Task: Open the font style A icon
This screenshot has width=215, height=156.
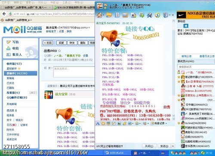Action: pyautogui.click(x=98, y=123)
